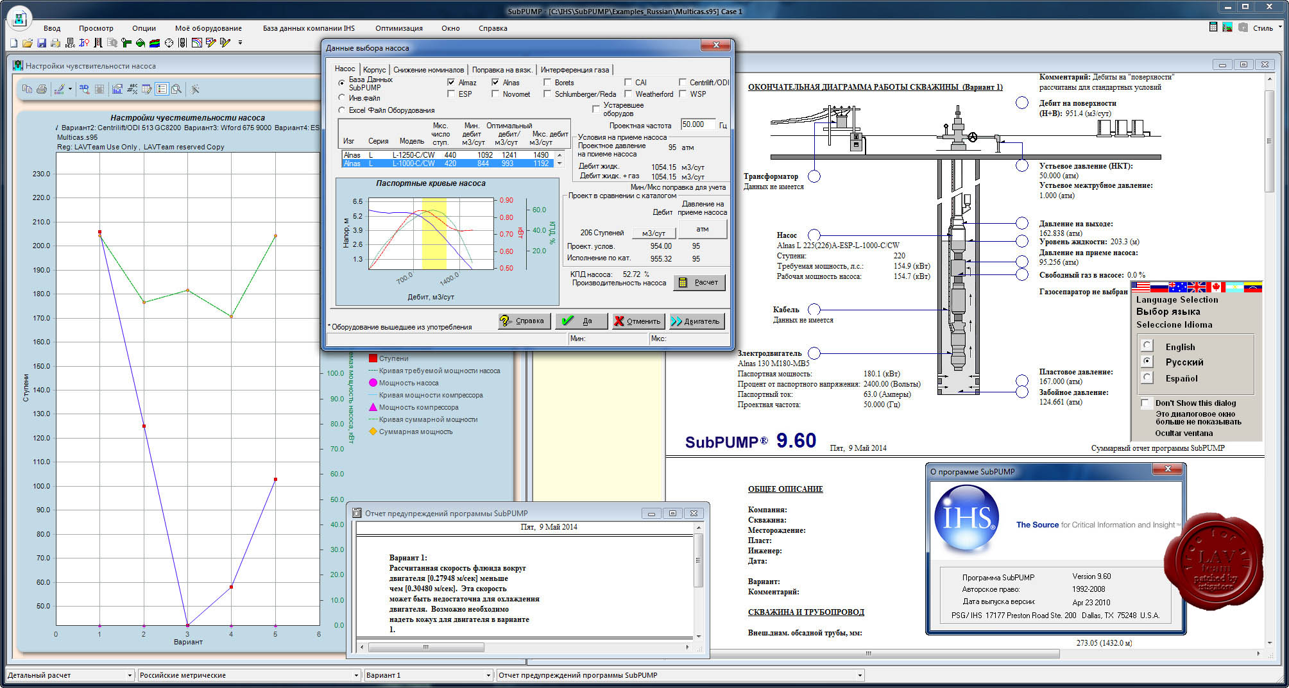The image size is (1289, 688).
Task: Click the Проектная частота 50.000 field
Action: point(697,124)
